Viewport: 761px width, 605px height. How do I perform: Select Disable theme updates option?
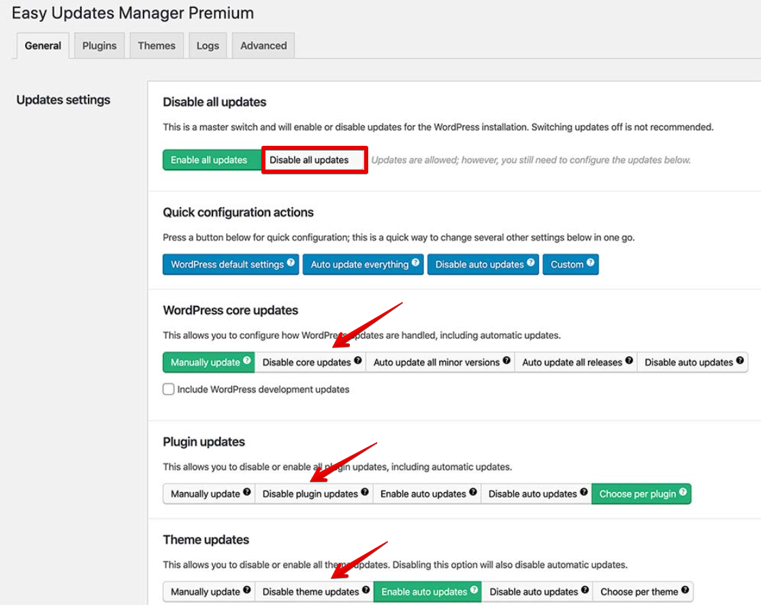point(310,592)
